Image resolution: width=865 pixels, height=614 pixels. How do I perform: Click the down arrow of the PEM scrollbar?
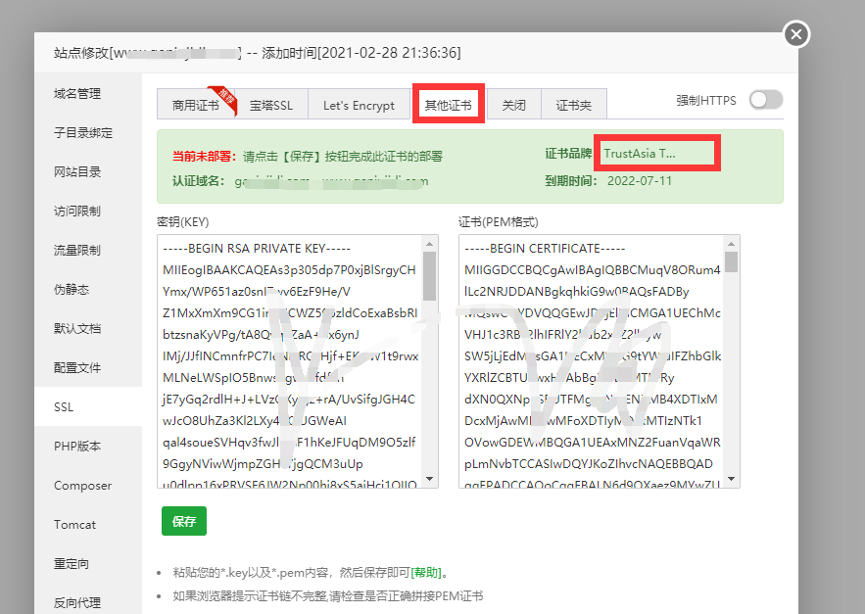732,479
